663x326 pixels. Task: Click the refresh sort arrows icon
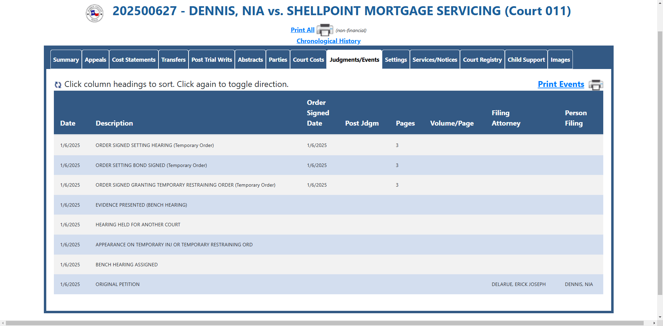point(58,85)
